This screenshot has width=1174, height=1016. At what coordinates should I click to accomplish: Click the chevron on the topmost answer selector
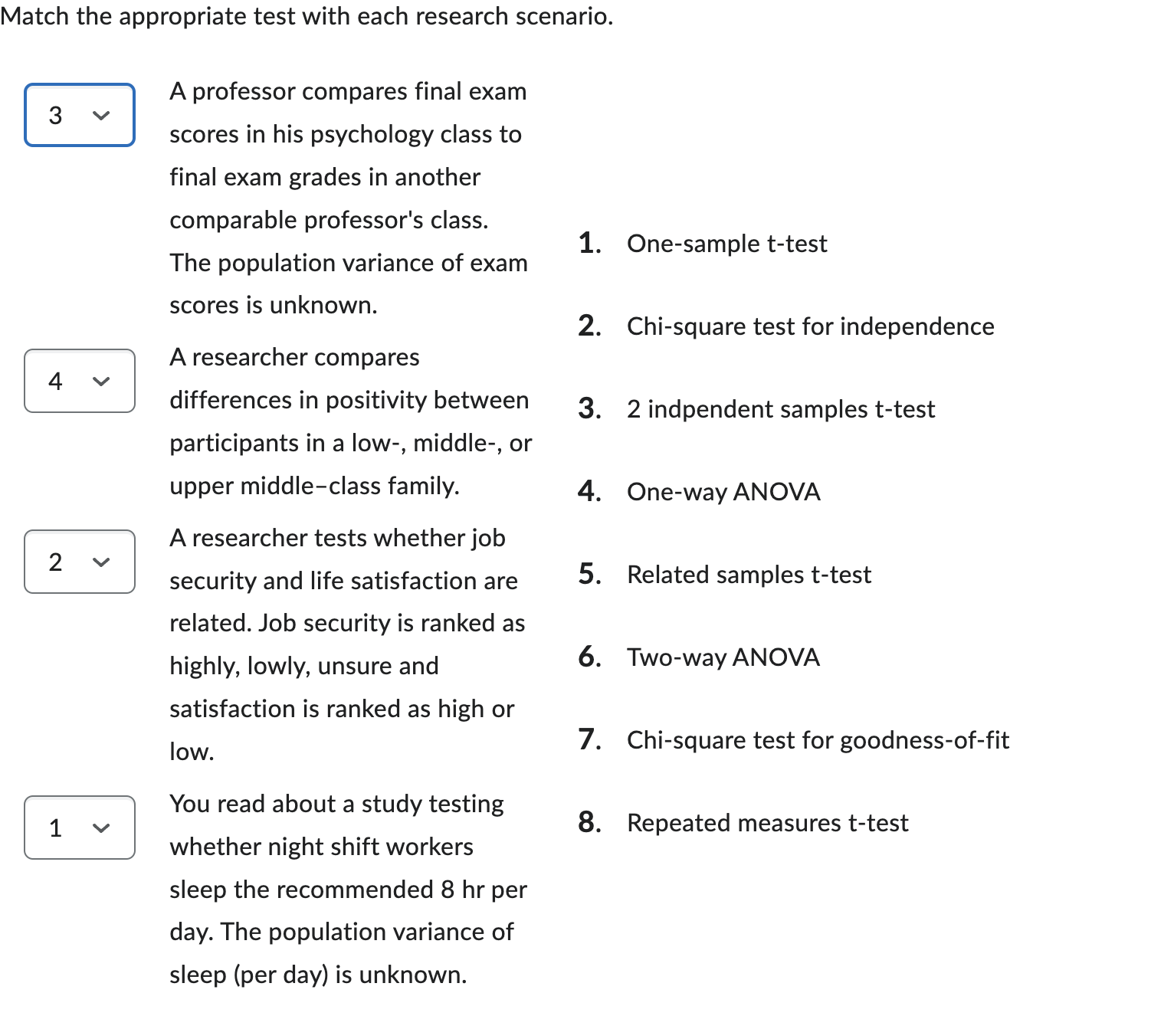coord(103,115)
